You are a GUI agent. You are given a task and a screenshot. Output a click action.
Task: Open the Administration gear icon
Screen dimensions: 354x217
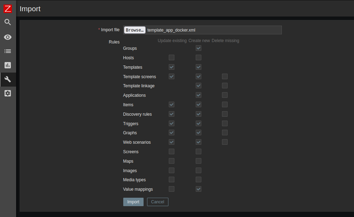7,93
